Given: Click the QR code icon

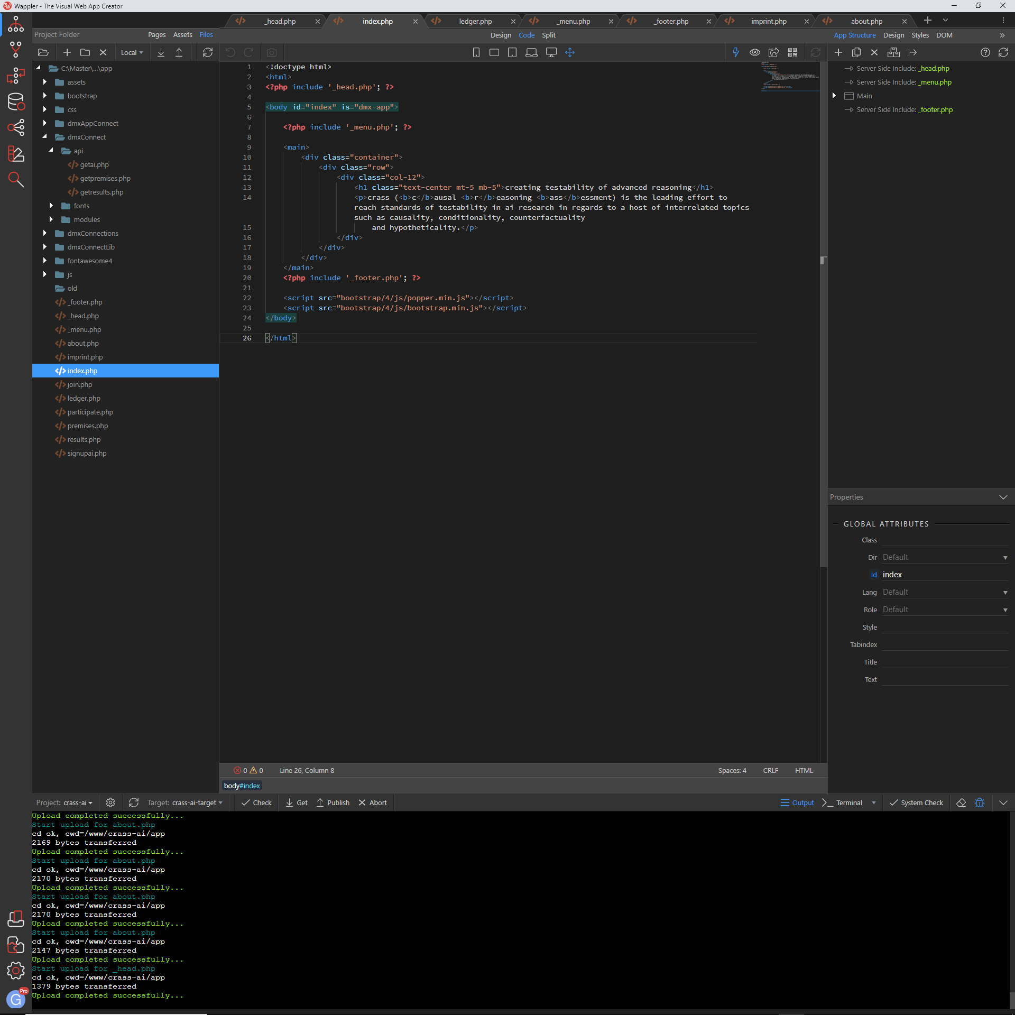Looking at the screenshot, I should click(792, 52).
